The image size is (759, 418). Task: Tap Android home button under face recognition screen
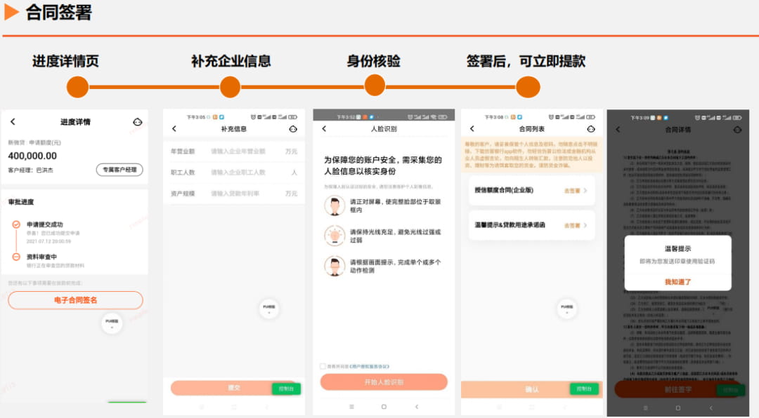click(x=384, y=407)
